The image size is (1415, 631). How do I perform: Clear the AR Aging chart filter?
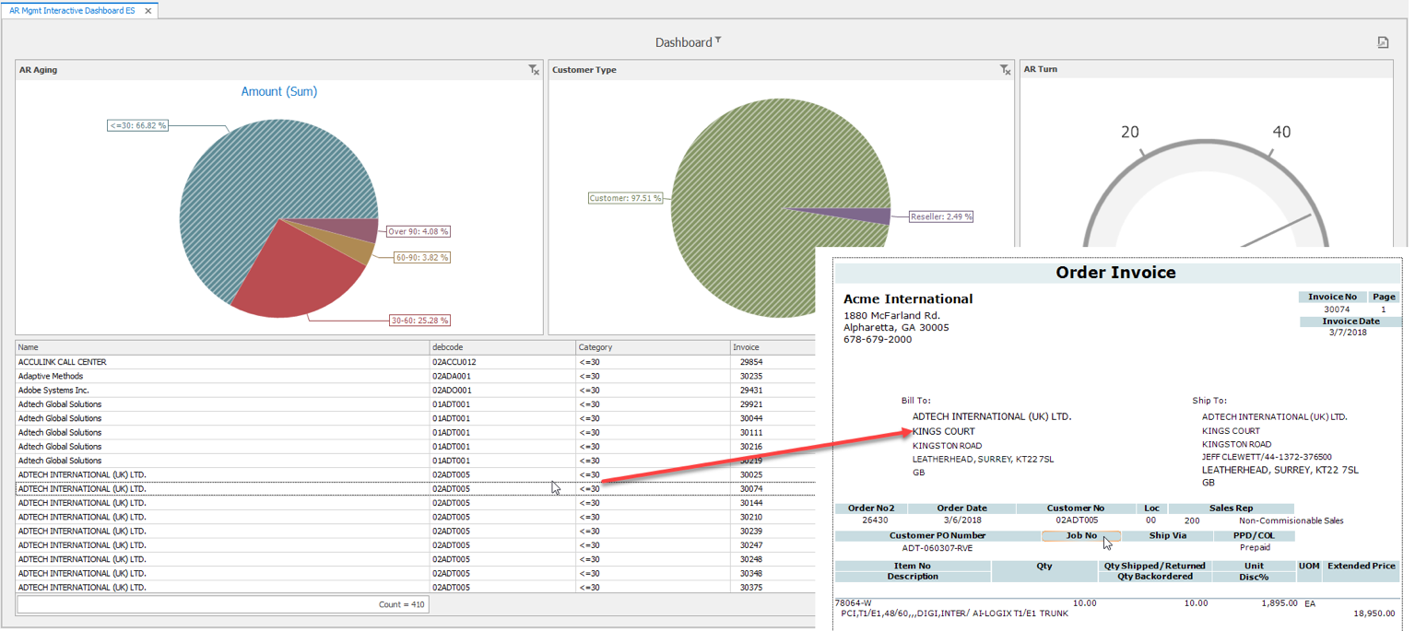[x=534, y=70]
